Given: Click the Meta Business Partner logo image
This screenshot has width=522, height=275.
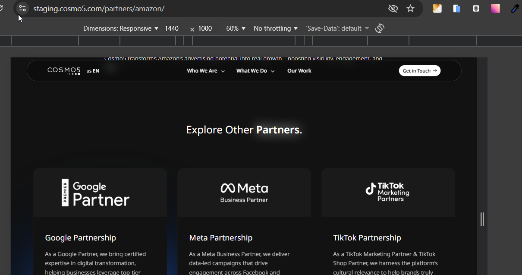Looking at the screenshot, I should [x=244, y=192].
